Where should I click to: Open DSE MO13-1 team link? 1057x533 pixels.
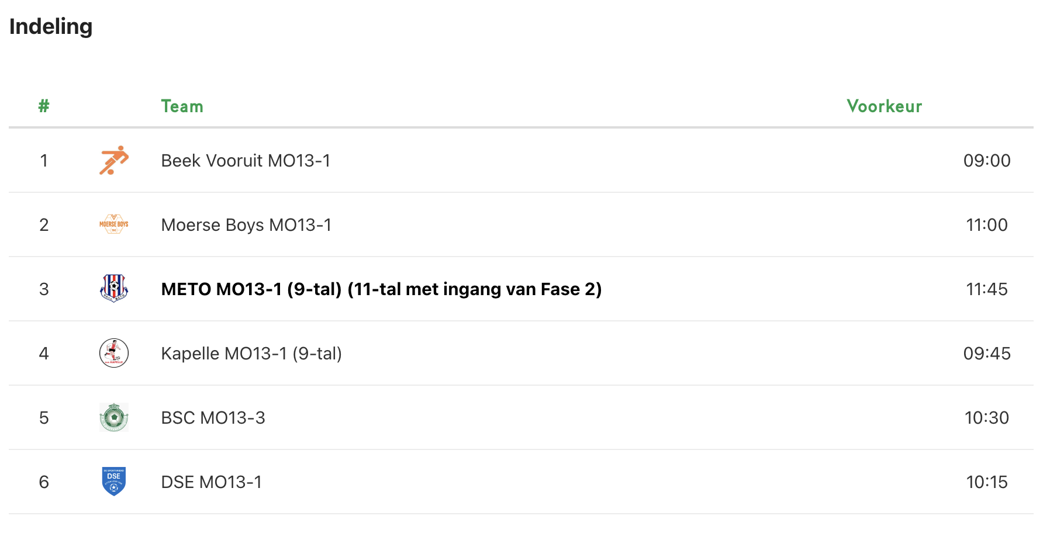click(211, 482)
